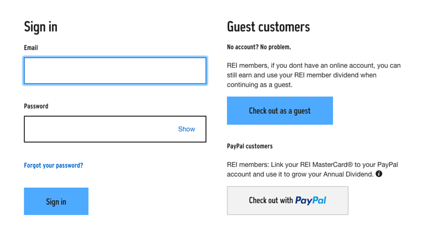Show the password characters
The width and height of the screenshot is (424, 242).
[x=187, y=129]
